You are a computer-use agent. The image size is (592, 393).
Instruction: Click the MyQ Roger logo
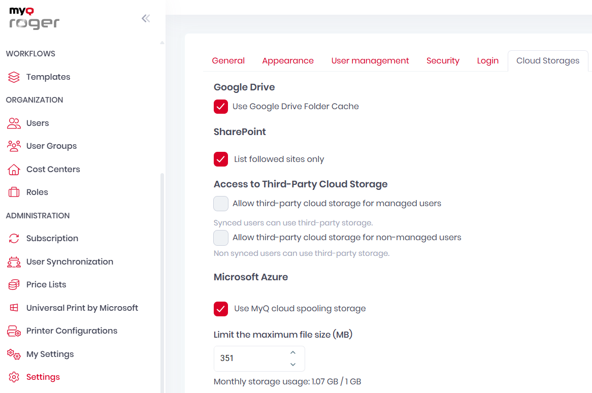(34, 18)
